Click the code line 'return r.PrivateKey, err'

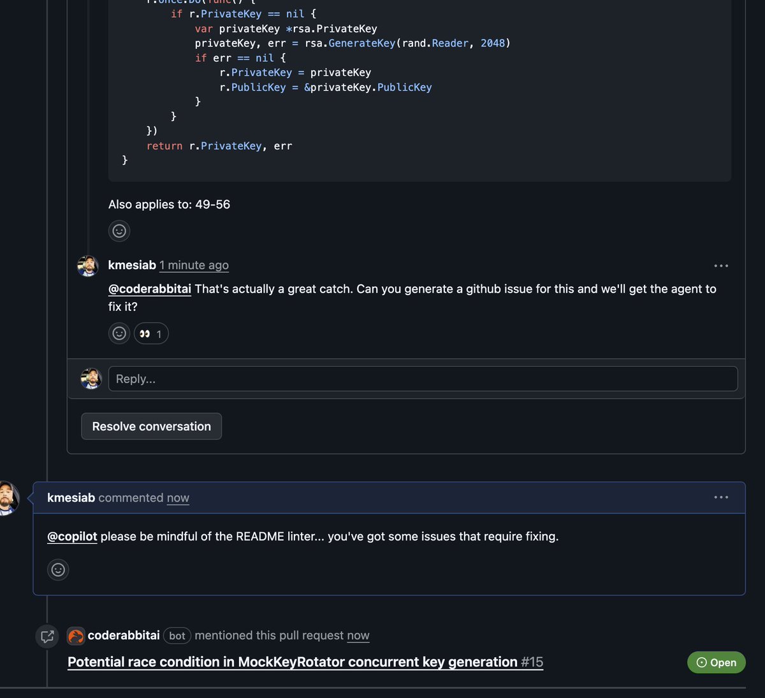pos(219,146)
